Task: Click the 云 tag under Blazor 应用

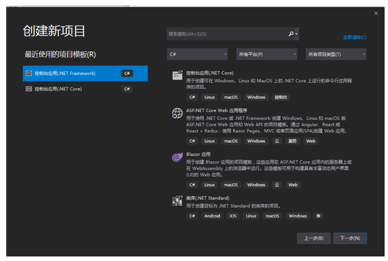Action: [x=277, y=185]
